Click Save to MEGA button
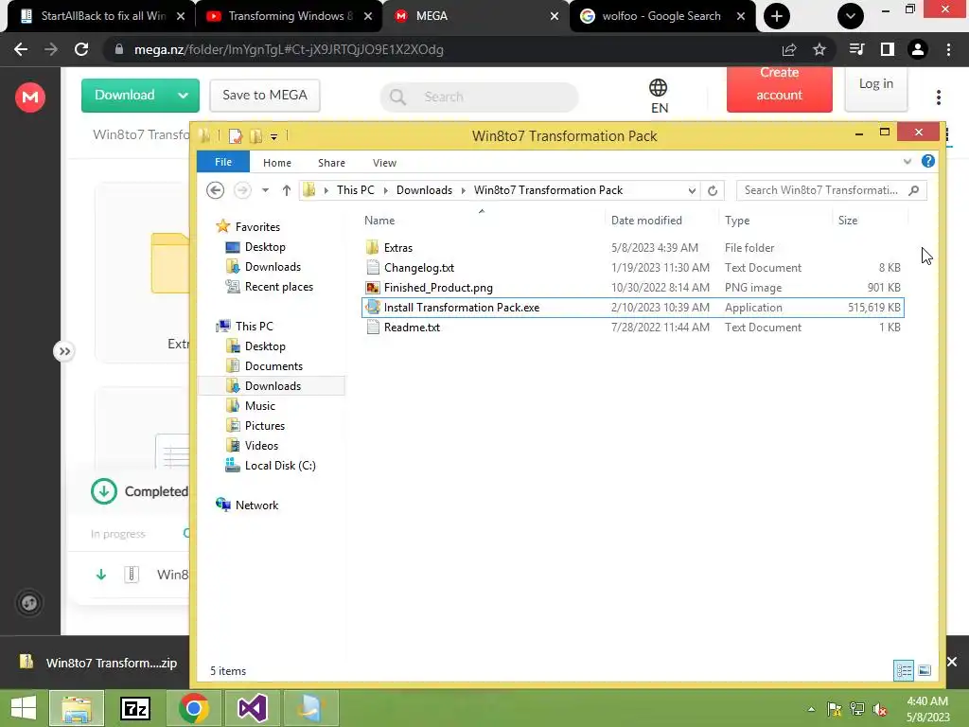 click(265, 96)
